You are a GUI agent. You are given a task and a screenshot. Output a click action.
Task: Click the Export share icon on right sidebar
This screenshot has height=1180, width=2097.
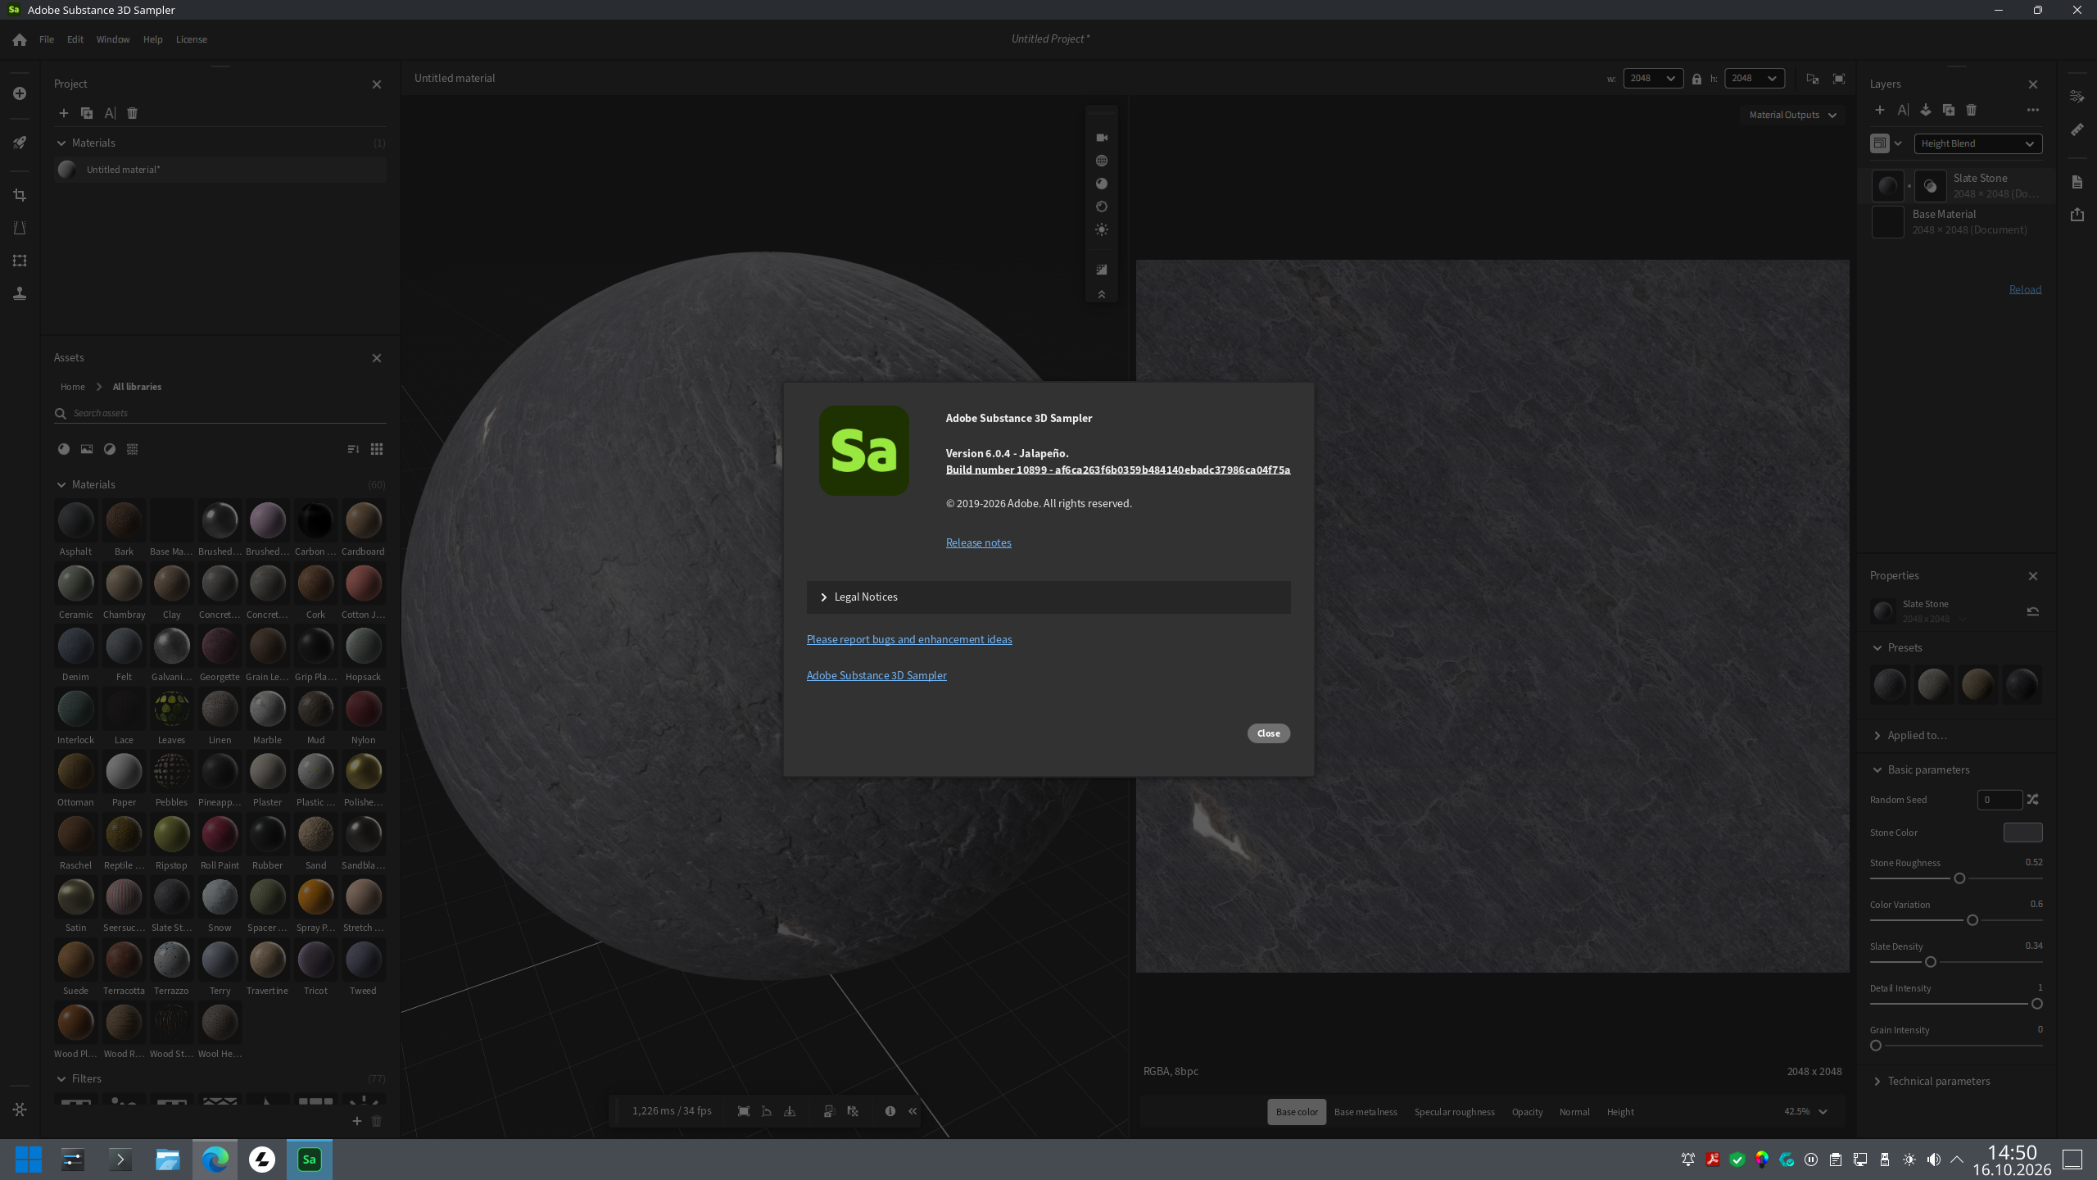(2077, 215)
